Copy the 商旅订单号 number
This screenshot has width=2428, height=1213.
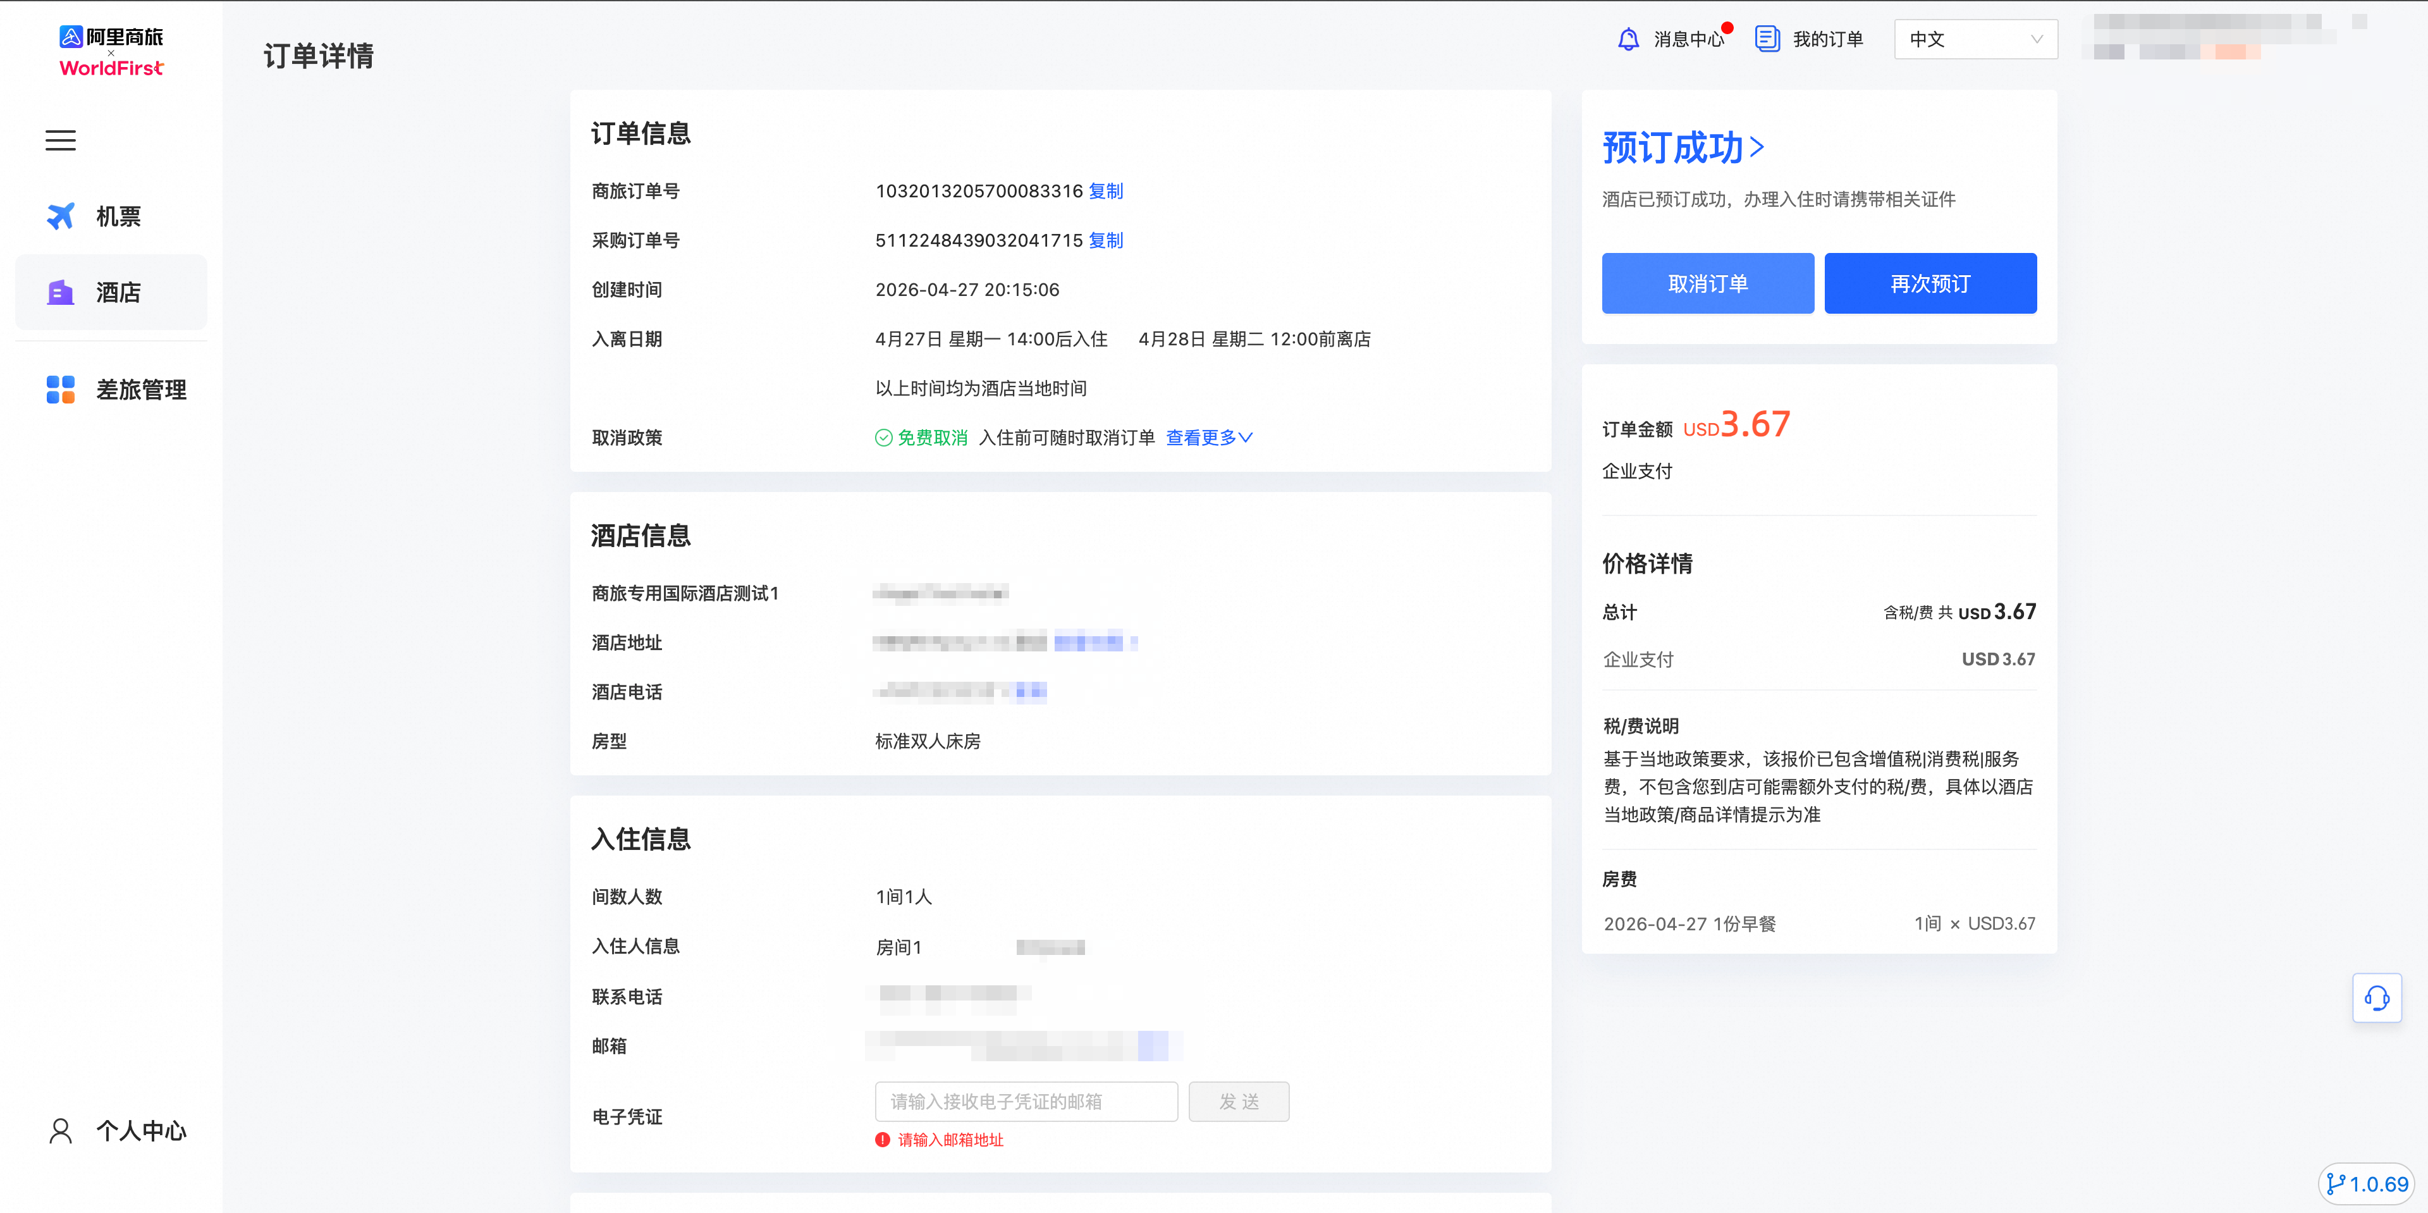point(1106,192)
